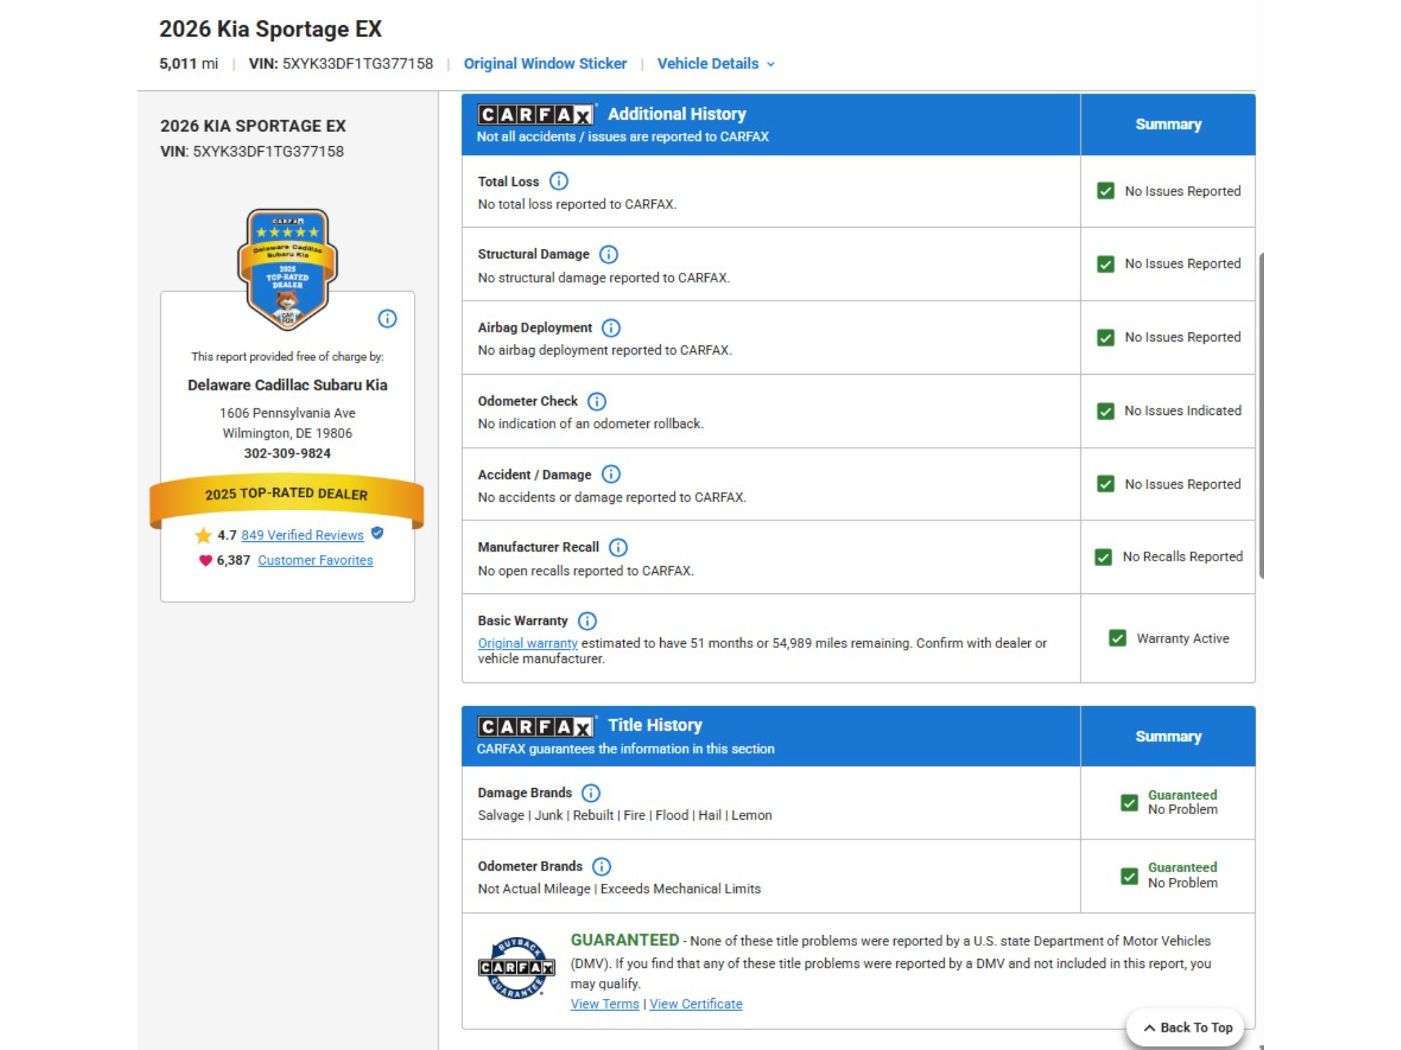1401x1050 pixels.
Task: Click the Odometer Brands Guaranteed checkmark
Action: [x=1129, y=876]
